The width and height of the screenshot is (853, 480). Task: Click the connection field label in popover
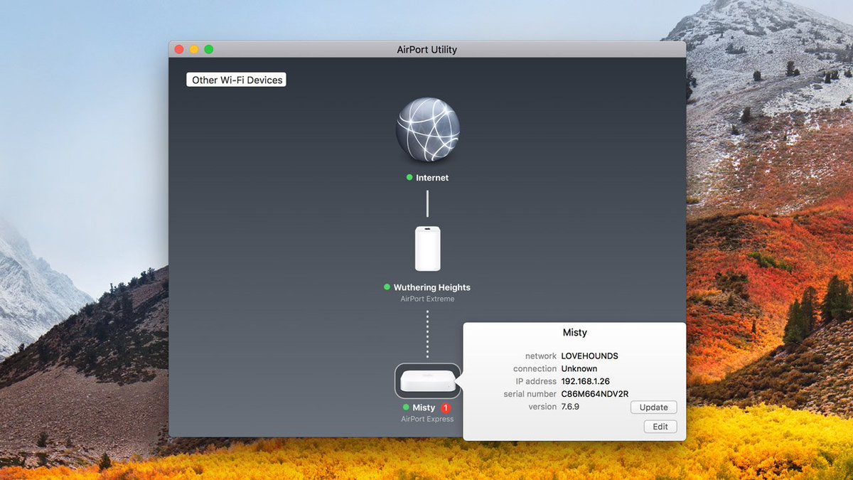click(x=535, y=368)
